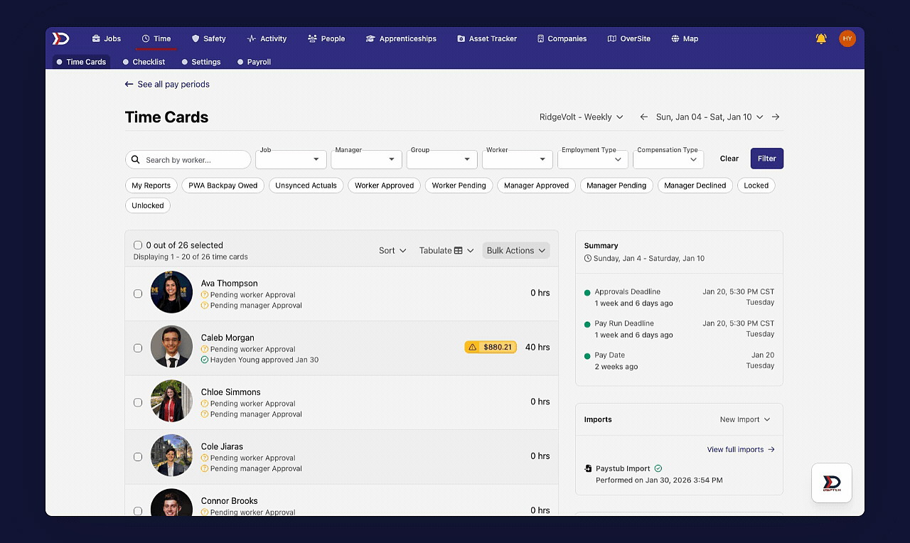
Task: Go to previous pay period arrow
Action: [643, 117]
